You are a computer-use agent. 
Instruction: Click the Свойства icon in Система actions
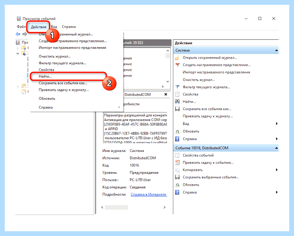tap(177, 94)
